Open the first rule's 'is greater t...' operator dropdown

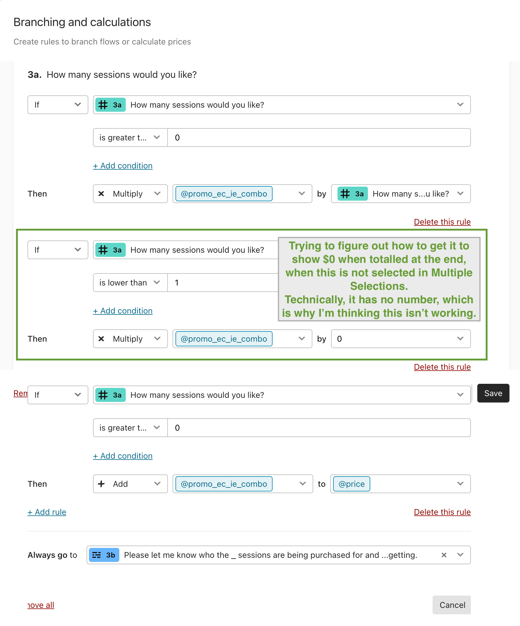point(130,137)
